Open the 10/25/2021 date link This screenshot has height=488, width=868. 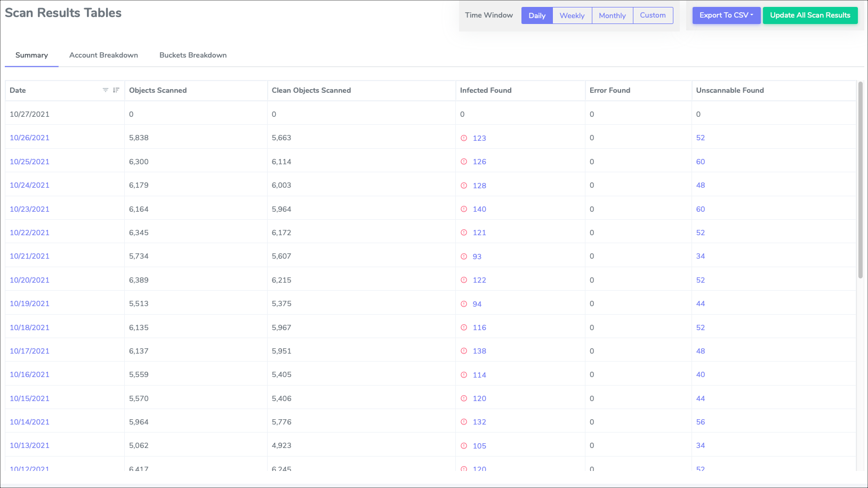[x=29, y=162]
